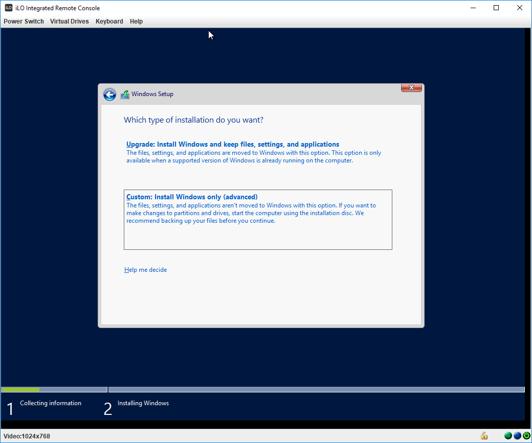This screenshot has width=532, height=443.
Task: Click step 1 'Collecting information' label
Action: click(51, 403)
